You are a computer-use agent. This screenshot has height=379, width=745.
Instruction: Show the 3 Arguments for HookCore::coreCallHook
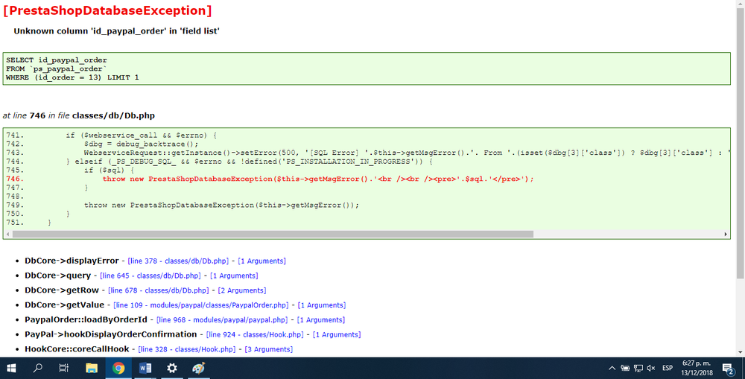click(268, 349)
